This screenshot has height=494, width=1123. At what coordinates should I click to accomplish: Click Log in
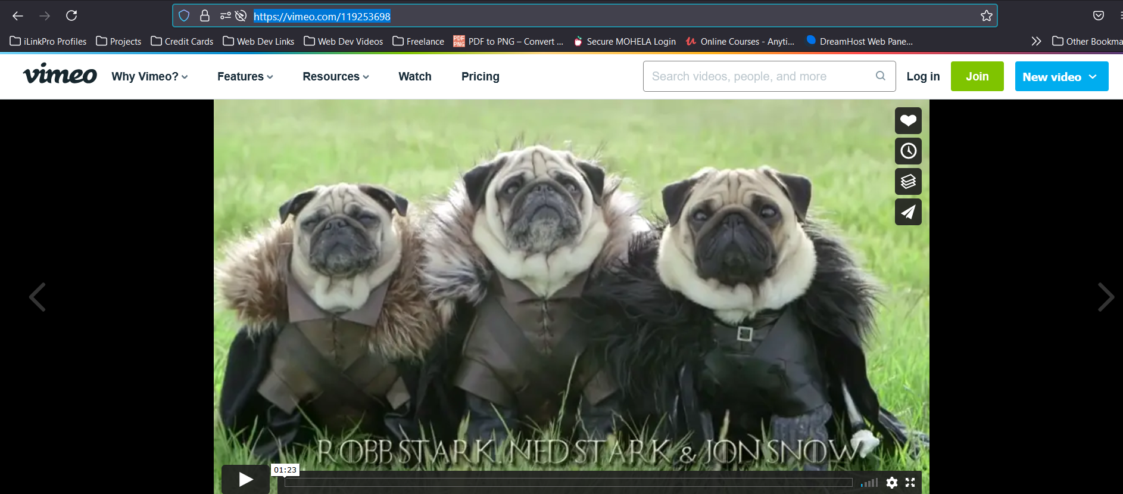tap(923, 76)
